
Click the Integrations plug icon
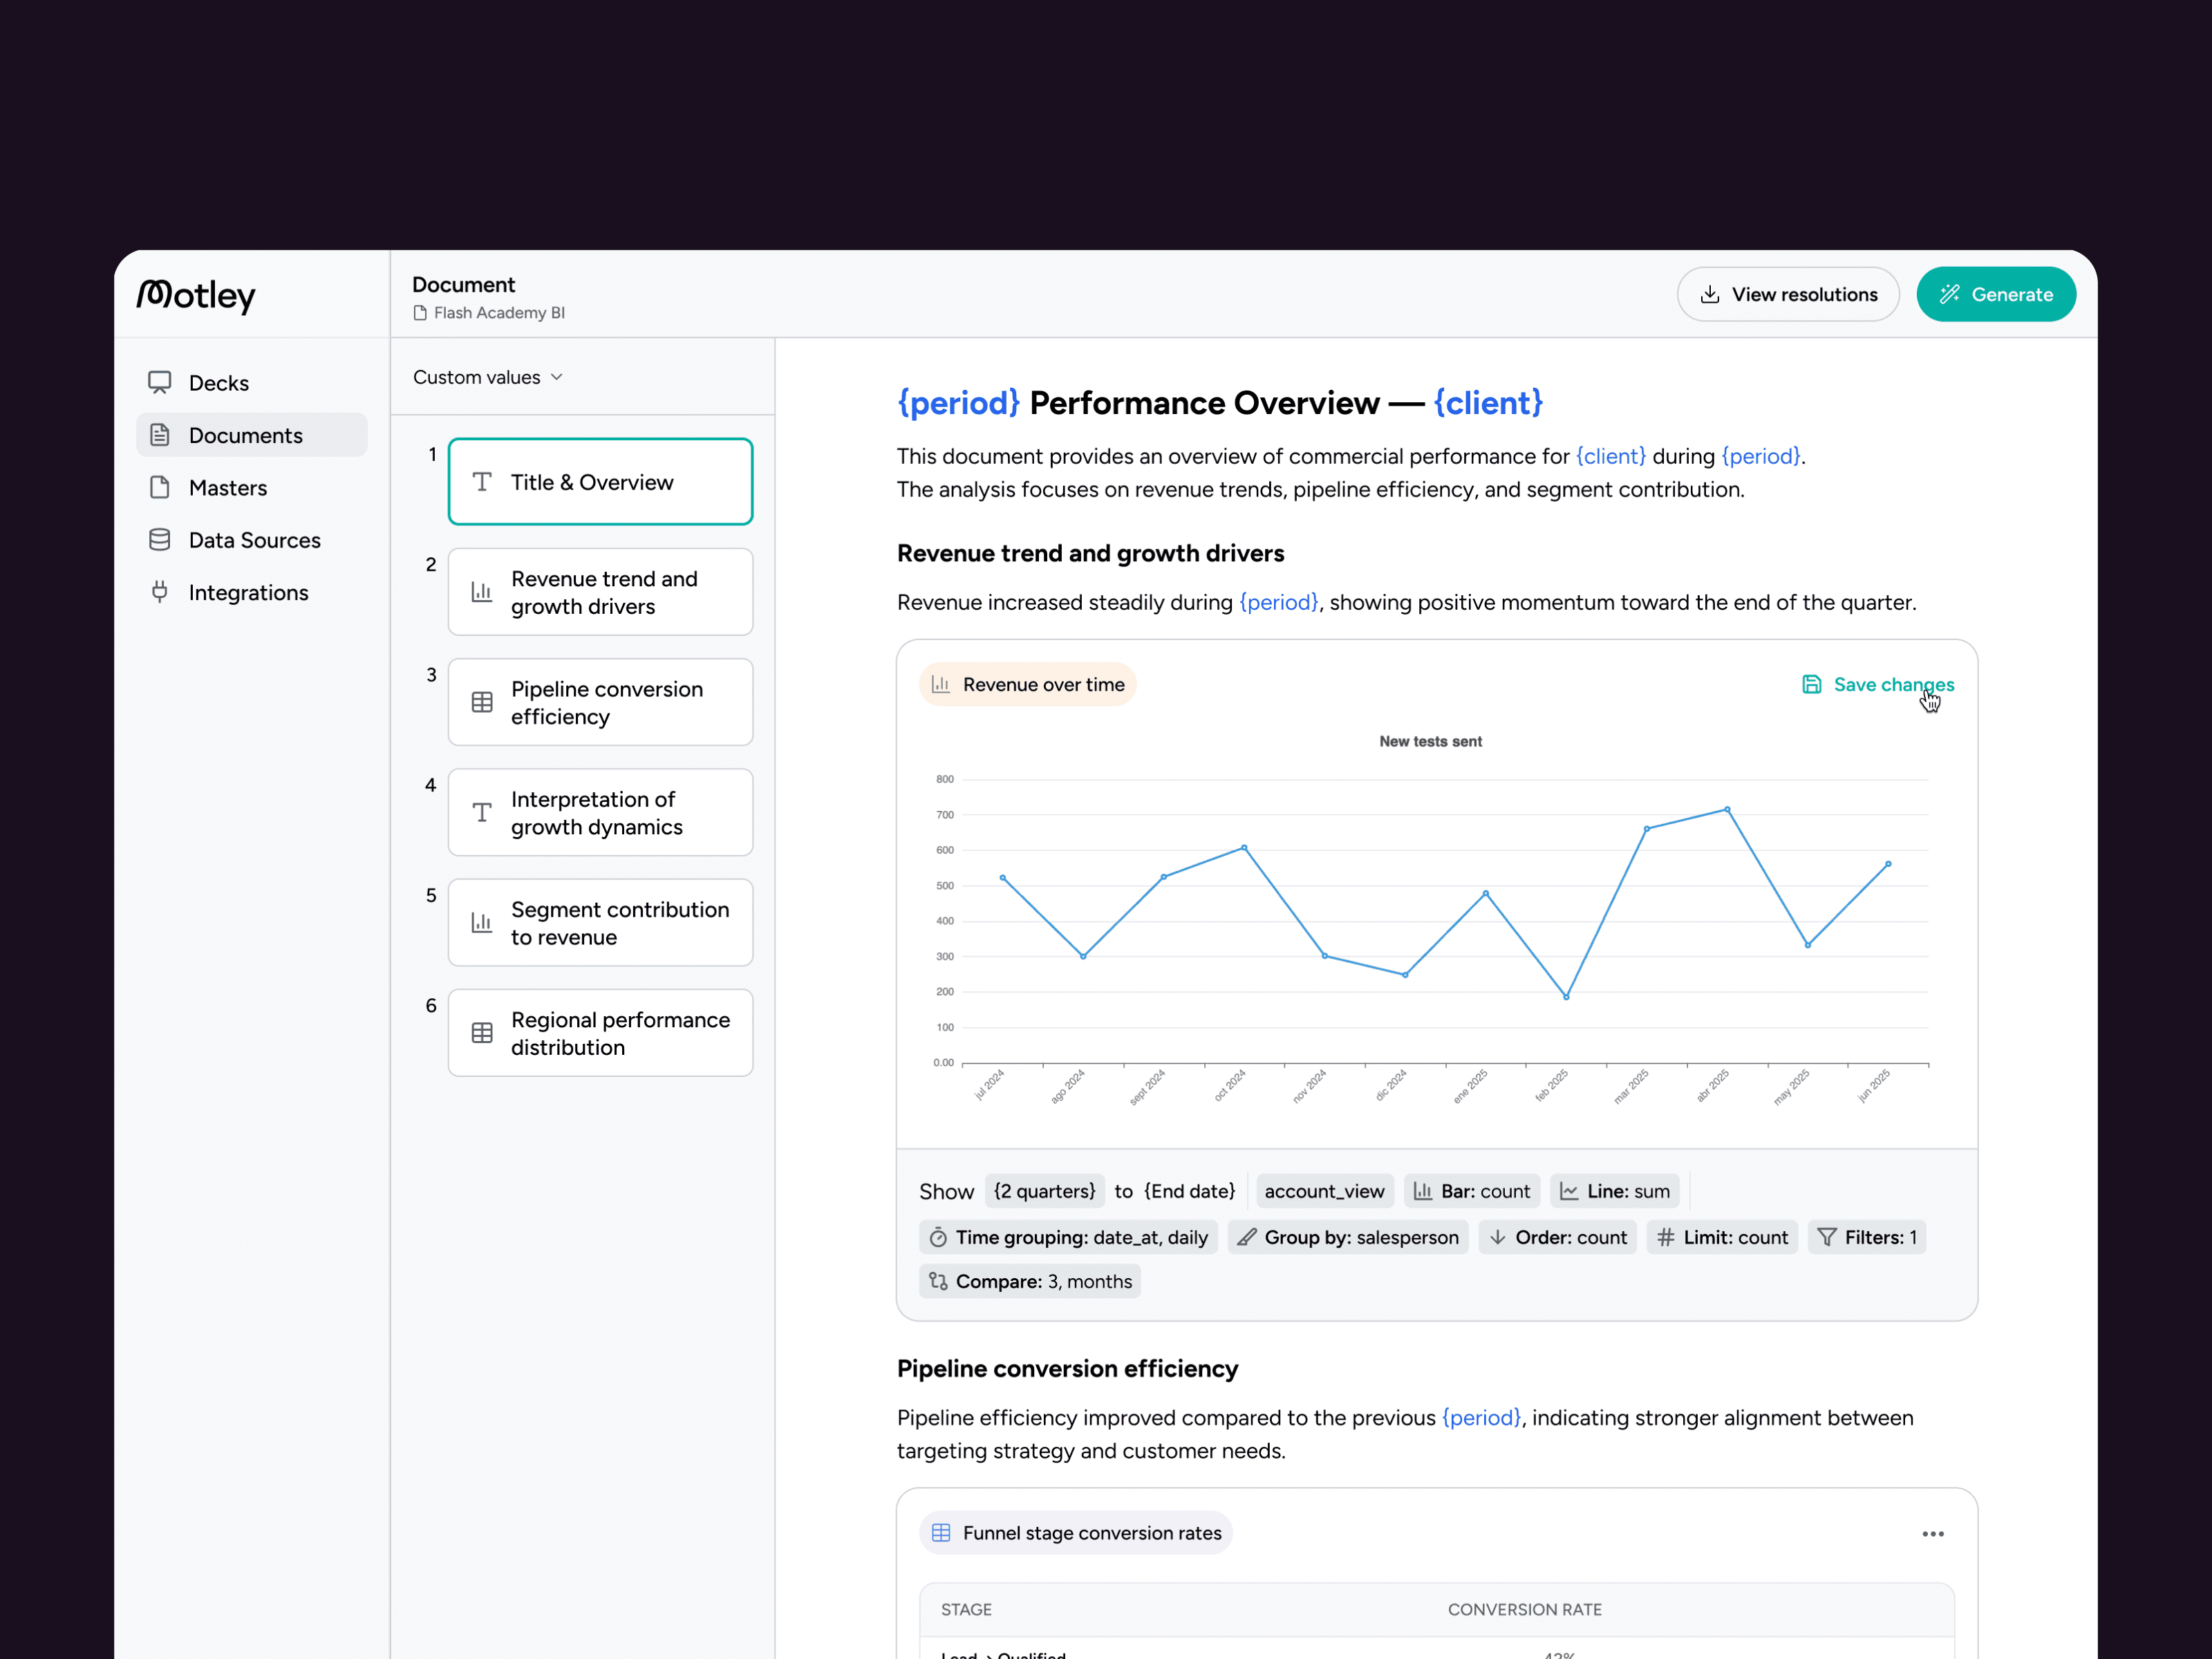tap(160, 592)
